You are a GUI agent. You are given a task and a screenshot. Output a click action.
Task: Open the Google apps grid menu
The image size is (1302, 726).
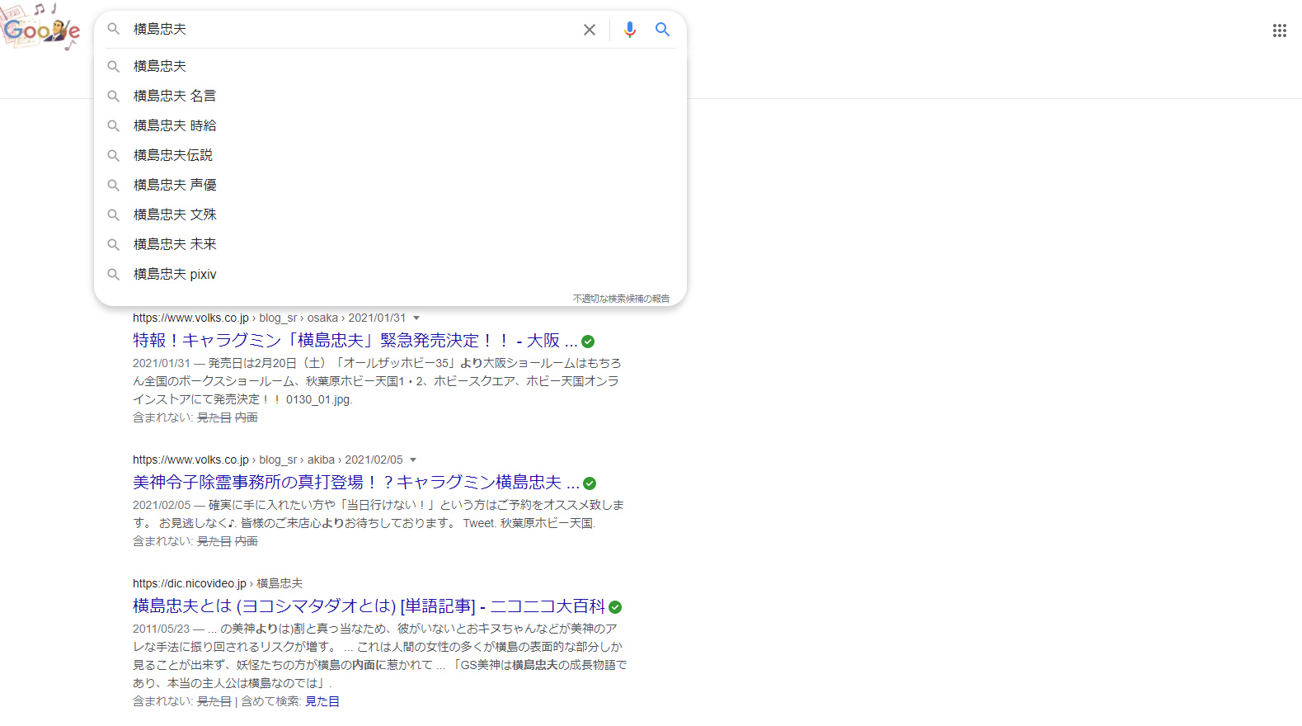1279,31
